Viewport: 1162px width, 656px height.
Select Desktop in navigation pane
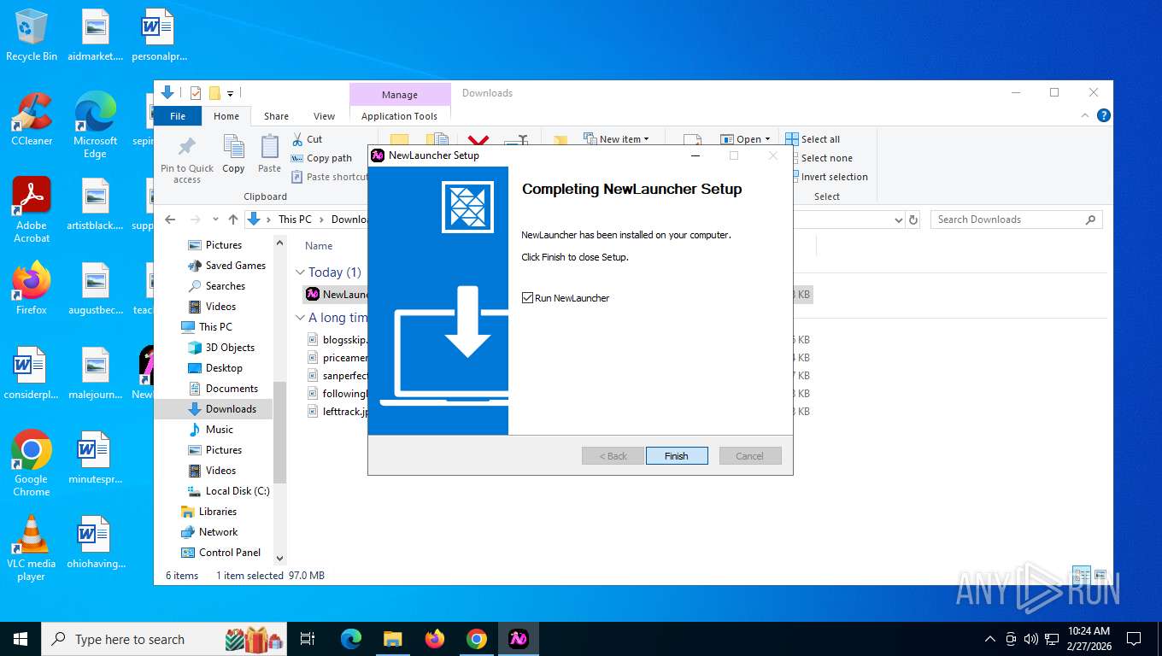215,368
